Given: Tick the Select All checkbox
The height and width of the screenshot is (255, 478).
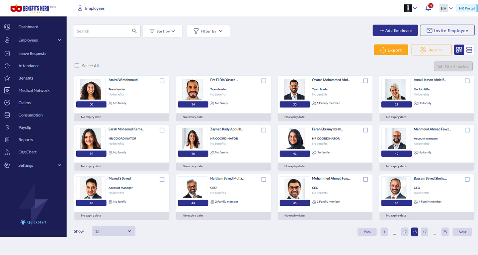Looking at the screenshot, I should [77, 66].
